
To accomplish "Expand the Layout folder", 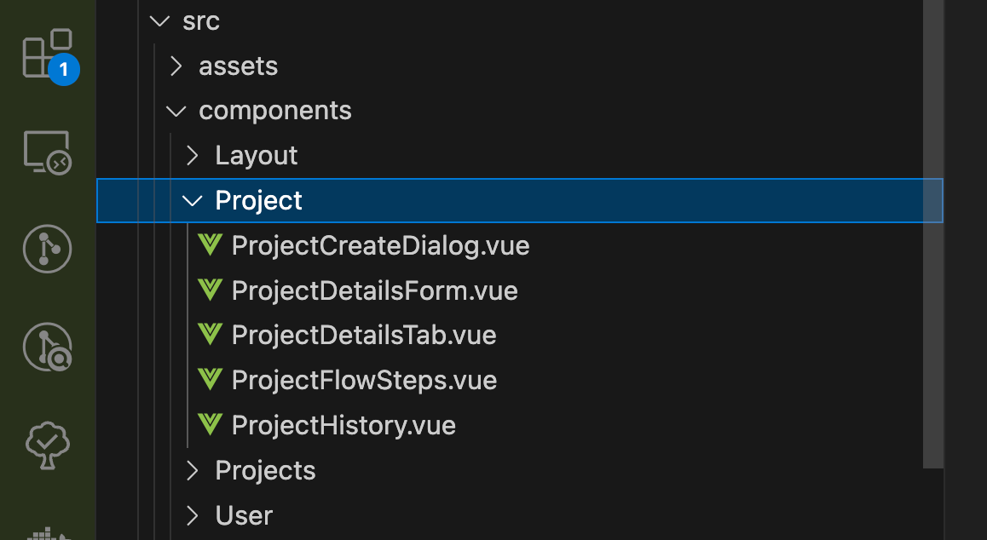I will pyautogui.click(x=193, y=156).
